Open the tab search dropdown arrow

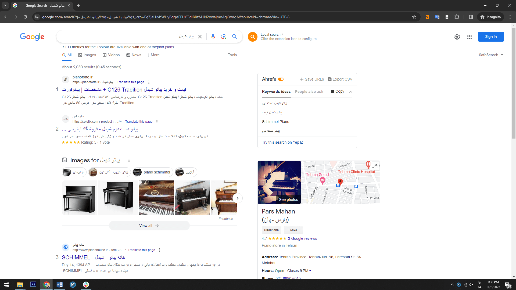pos(5,5)
